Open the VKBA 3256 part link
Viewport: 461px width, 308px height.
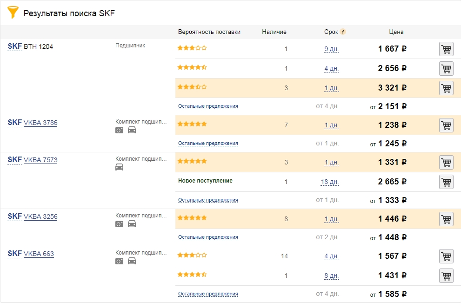pyautogui.click(x=40, y=216)
